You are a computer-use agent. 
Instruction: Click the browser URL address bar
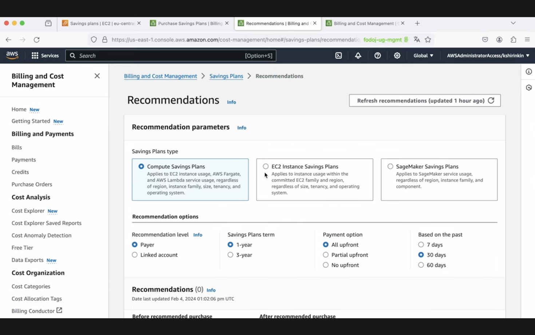[x=235, y=40]
